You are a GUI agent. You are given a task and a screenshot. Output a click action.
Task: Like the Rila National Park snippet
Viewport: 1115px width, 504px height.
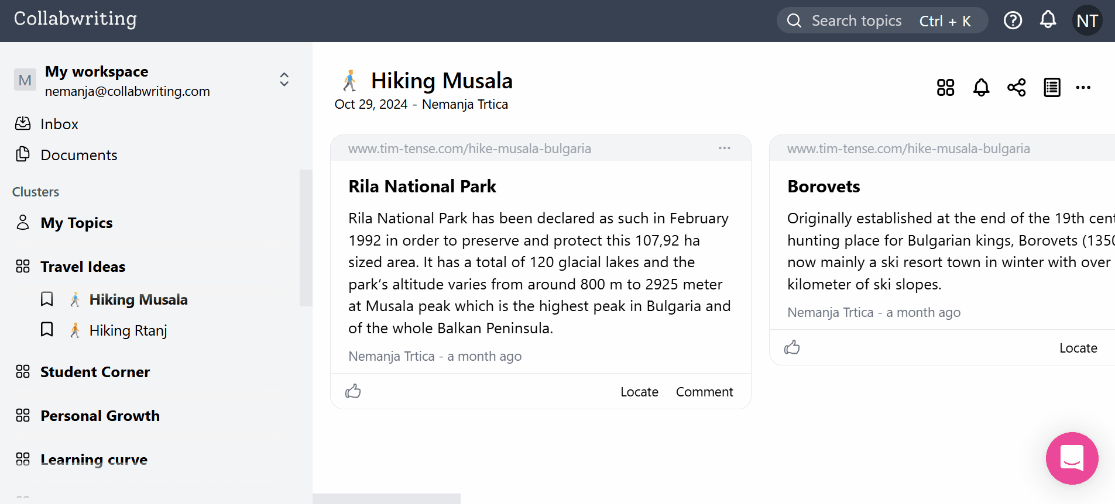click(x=353, y=391)
